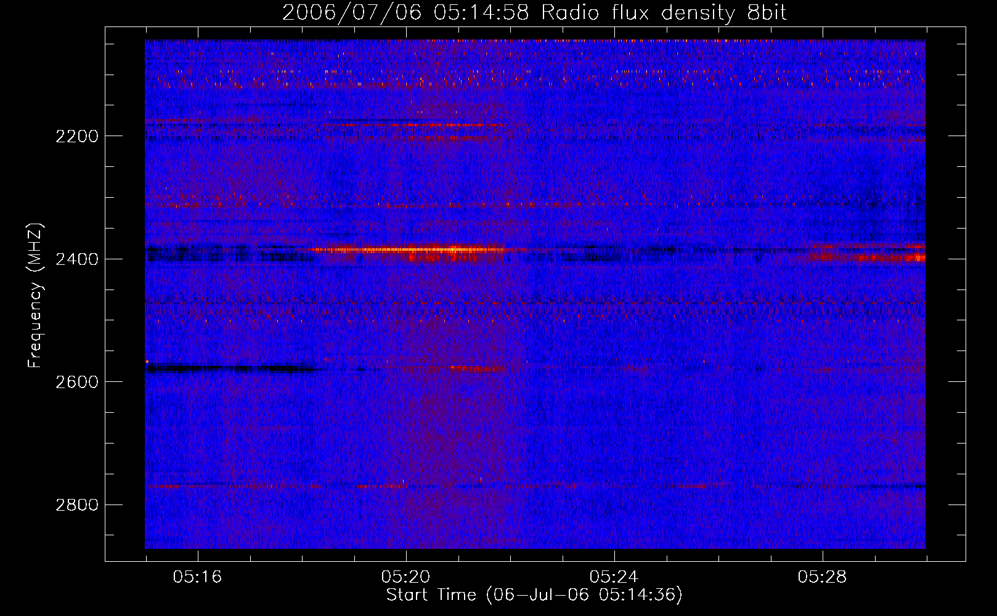Click the "Frequency (MHZ)" axis title

36,296
